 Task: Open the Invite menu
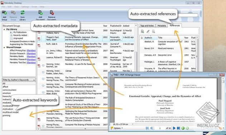coord(34,7)
